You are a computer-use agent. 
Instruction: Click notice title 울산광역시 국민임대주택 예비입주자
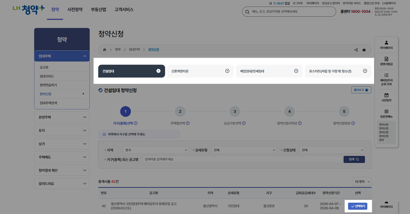(x=144, y=206)
